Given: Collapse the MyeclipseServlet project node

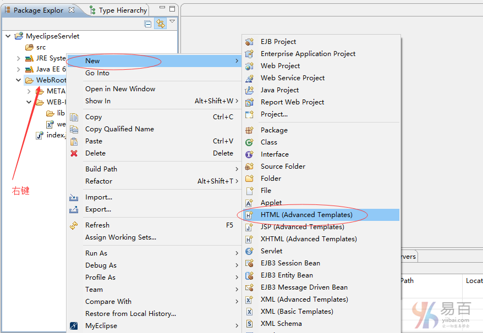Looking at the screenshot, I should tap(8, 36).
